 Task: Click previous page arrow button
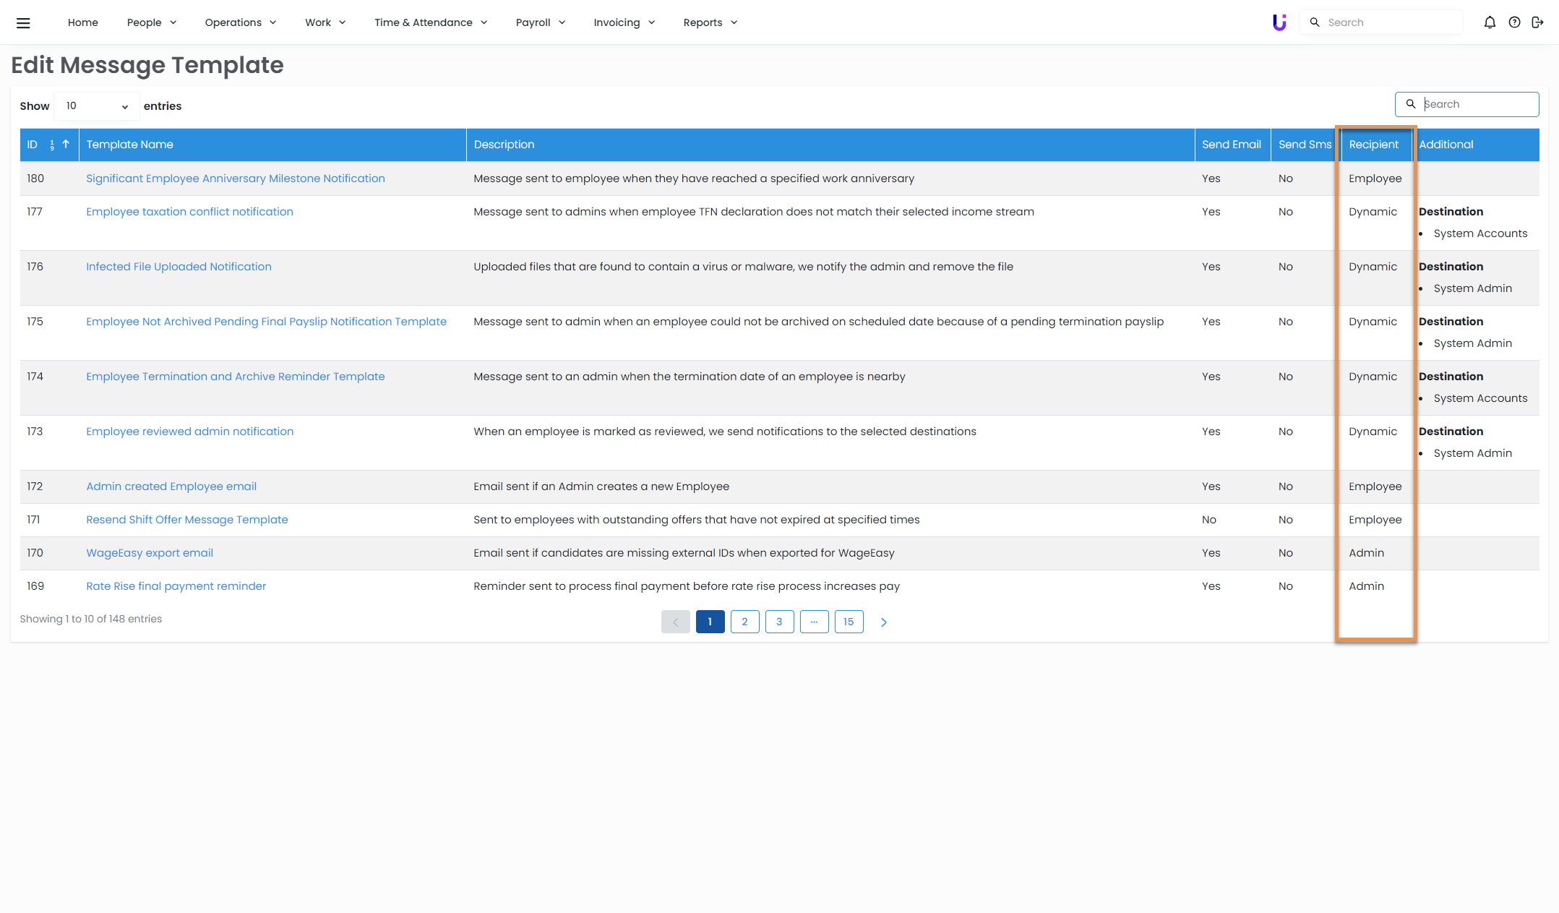(x=675, y=622)
